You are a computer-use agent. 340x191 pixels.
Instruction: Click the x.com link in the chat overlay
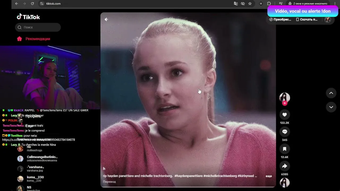[x=39, y=140]
